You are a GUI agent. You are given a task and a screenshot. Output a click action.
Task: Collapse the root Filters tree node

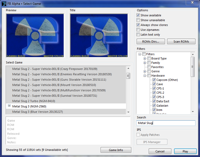tap(140, 54)
